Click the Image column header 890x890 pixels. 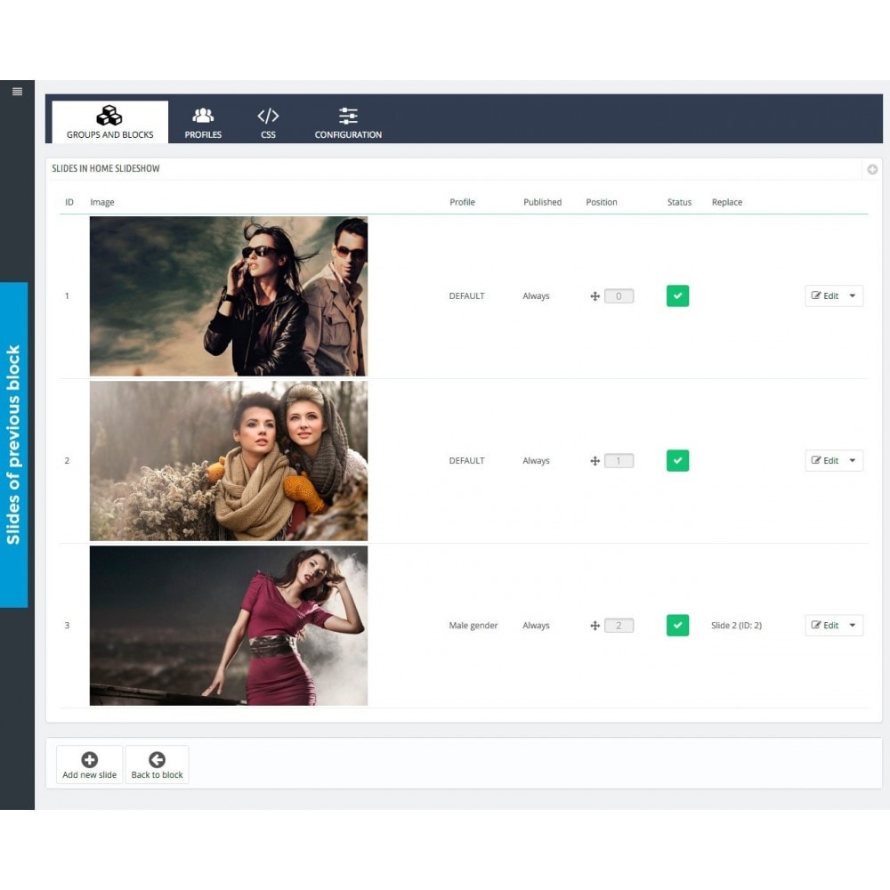point(102,202)
